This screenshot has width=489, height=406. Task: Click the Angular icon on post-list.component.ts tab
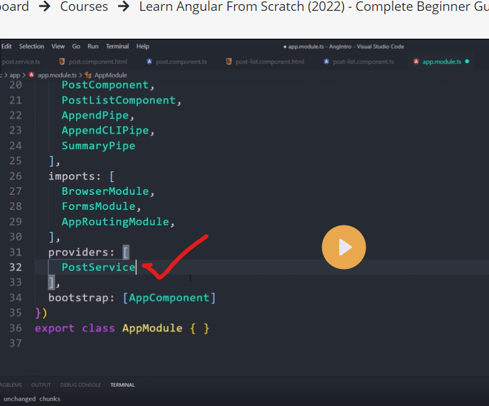tap(326, 62)
